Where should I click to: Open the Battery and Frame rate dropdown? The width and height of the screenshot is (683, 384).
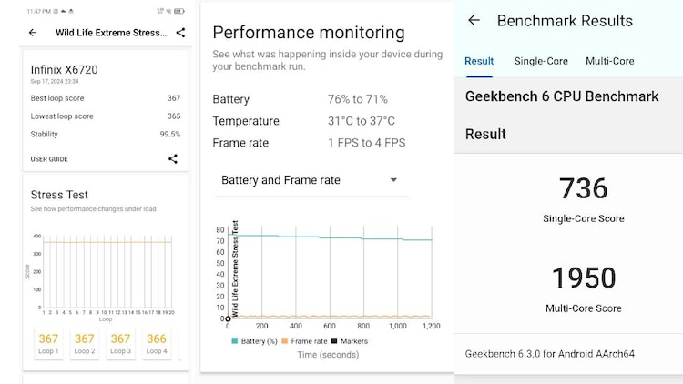click(x=310, y=180)
